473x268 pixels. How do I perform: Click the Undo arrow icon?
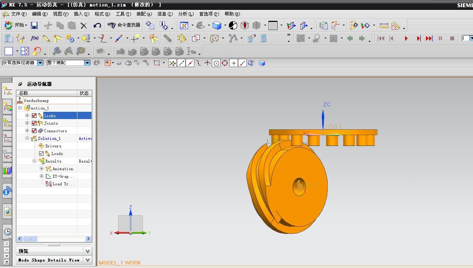tap(97, 25)
